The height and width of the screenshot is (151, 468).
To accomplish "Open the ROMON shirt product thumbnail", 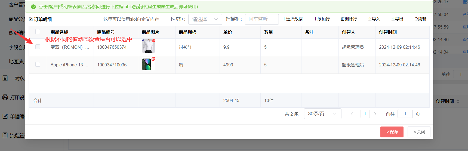I will pos(148,46).
